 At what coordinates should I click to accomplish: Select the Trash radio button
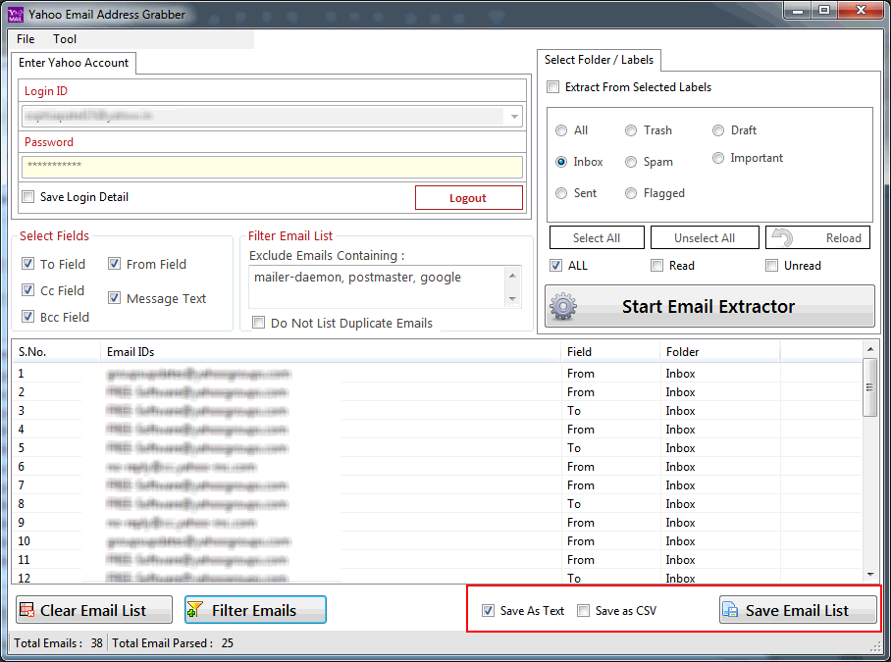631,130
